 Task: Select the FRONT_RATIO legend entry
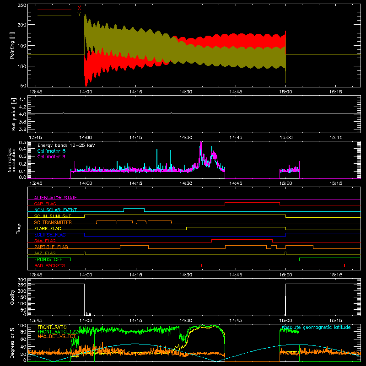click(52, 327)
